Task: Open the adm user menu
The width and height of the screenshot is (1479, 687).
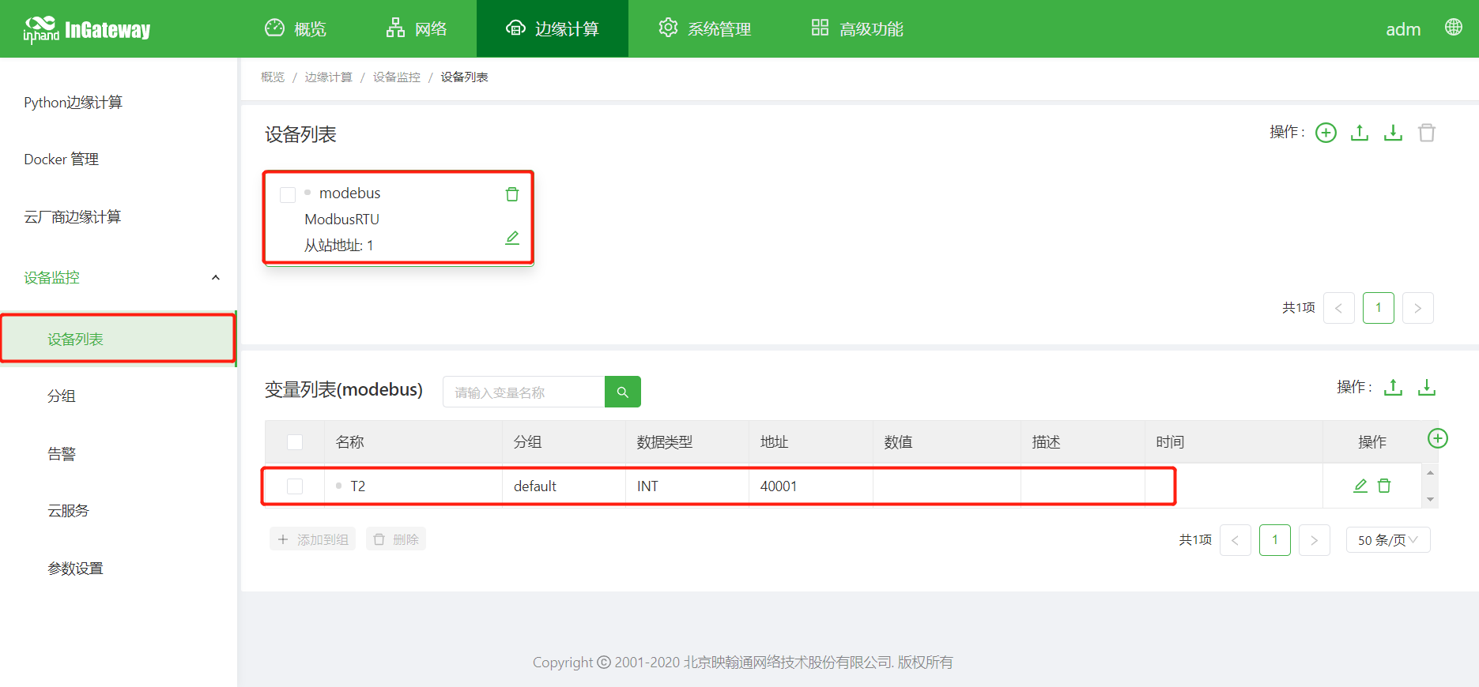Action: [x=1402, y=29]
